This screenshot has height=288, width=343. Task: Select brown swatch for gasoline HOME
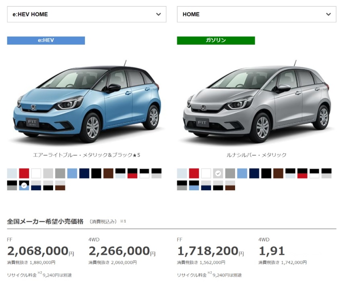(278, 173)
